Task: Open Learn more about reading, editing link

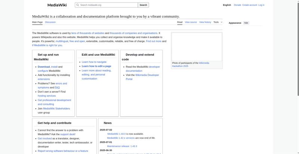Action: (96, 74)
